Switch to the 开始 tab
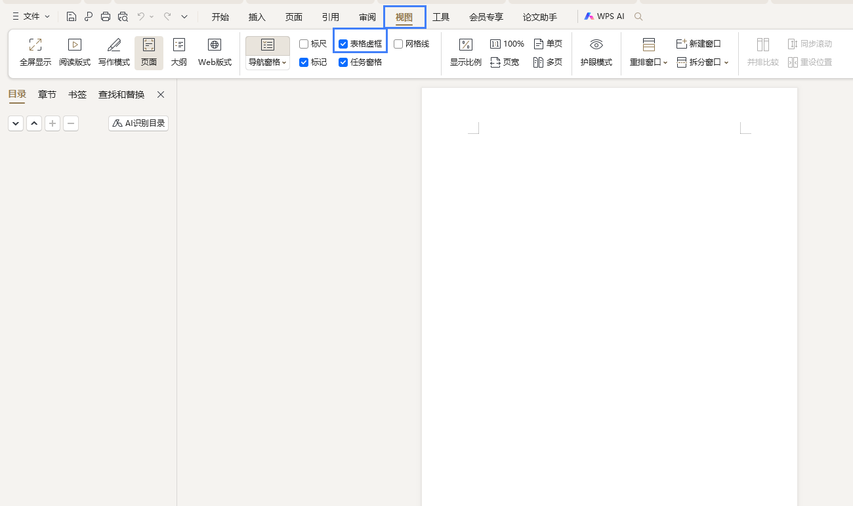 point(220,17)
